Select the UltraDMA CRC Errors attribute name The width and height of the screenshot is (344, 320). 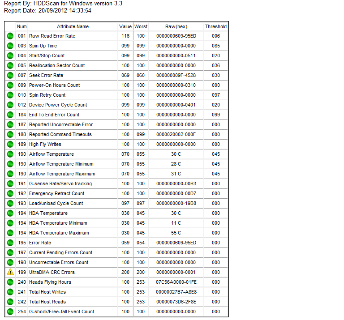[x=52, y=272]
